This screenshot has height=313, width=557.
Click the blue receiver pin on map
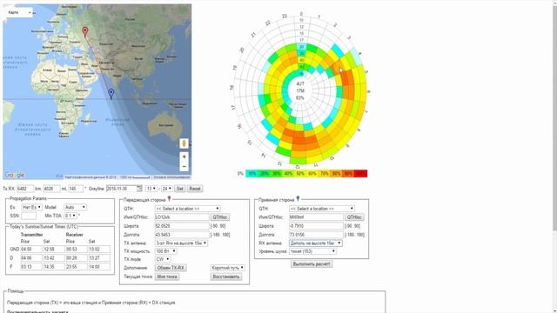click(111, 93)
